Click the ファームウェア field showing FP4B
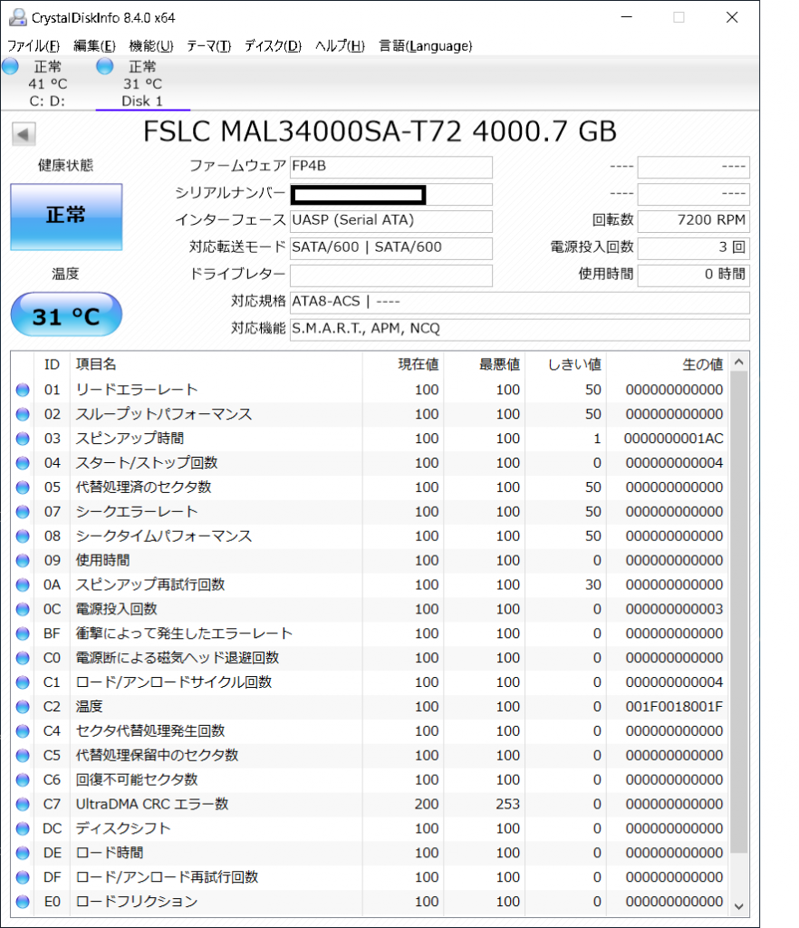Screen dimensions: 799x928 [x=391, y=167]
